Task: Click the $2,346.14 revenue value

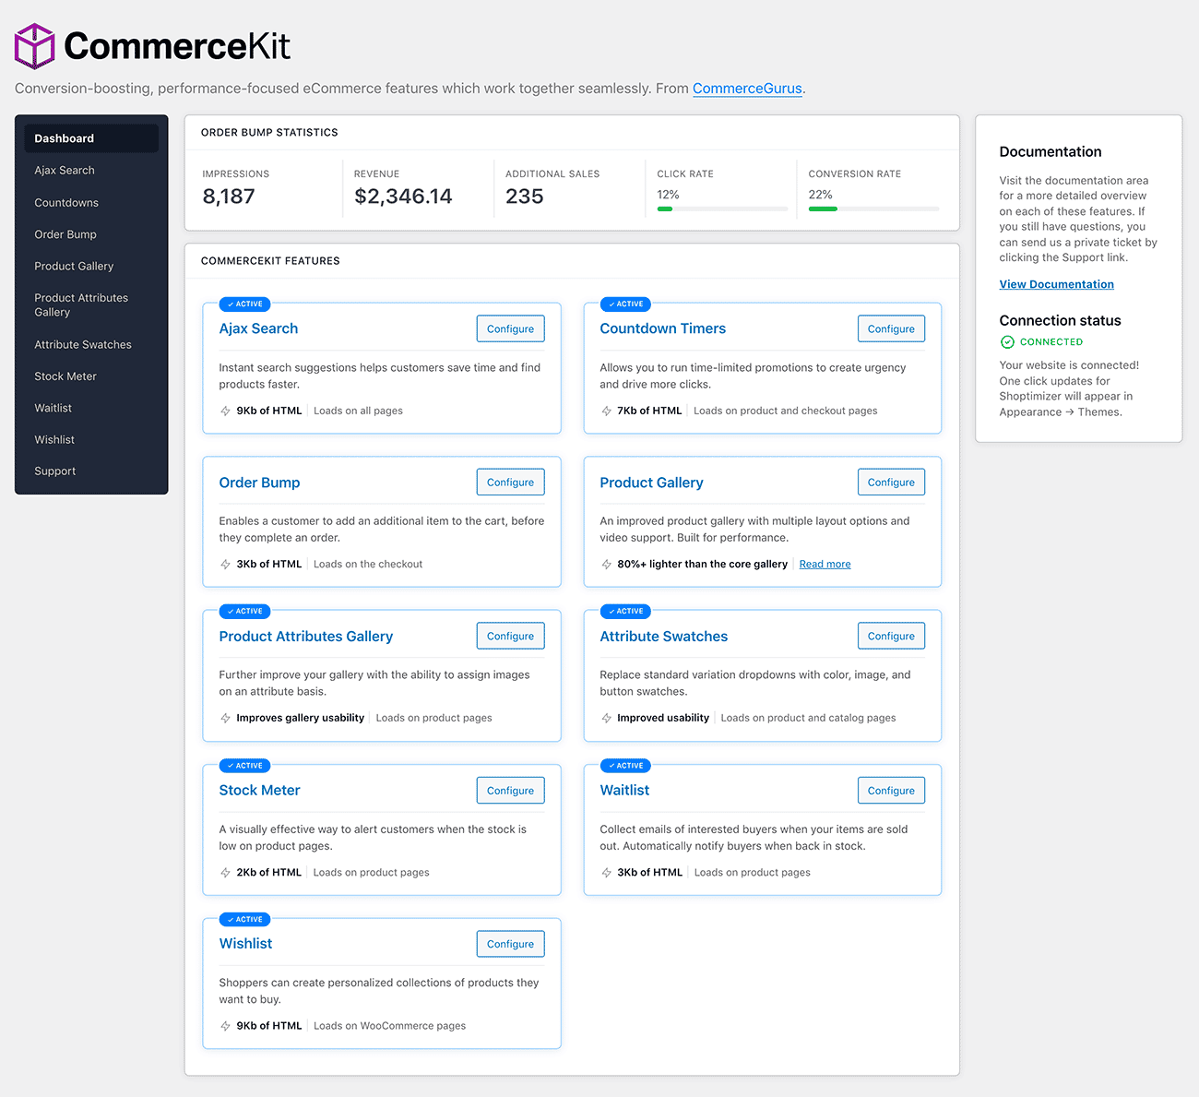Action: [403, 197]
